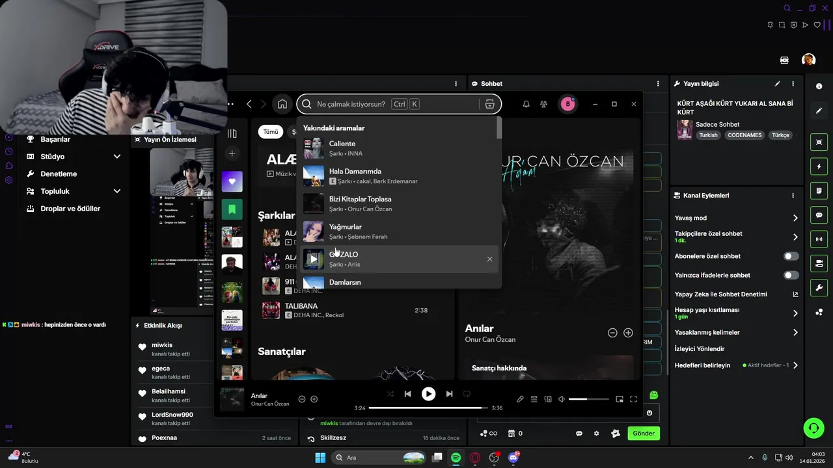Click İzleyici Yönlendir action

click(x=700, y=349)
